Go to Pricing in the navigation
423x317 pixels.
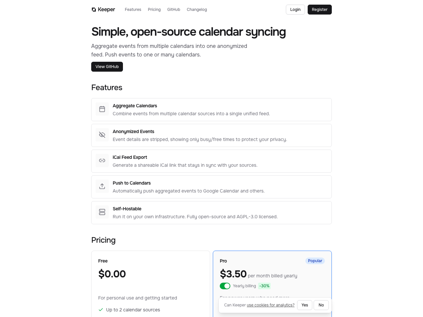(x=154, y=10)
